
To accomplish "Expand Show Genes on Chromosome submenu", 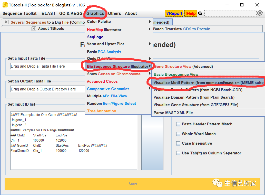I will tap(119, 74).
